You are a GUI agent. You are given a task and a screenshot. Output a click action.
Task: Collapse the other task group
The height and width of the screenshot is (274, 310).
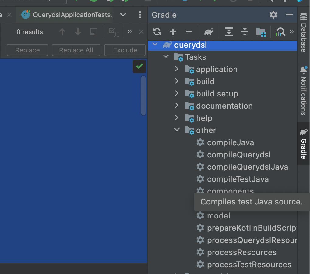click(177, 130)
